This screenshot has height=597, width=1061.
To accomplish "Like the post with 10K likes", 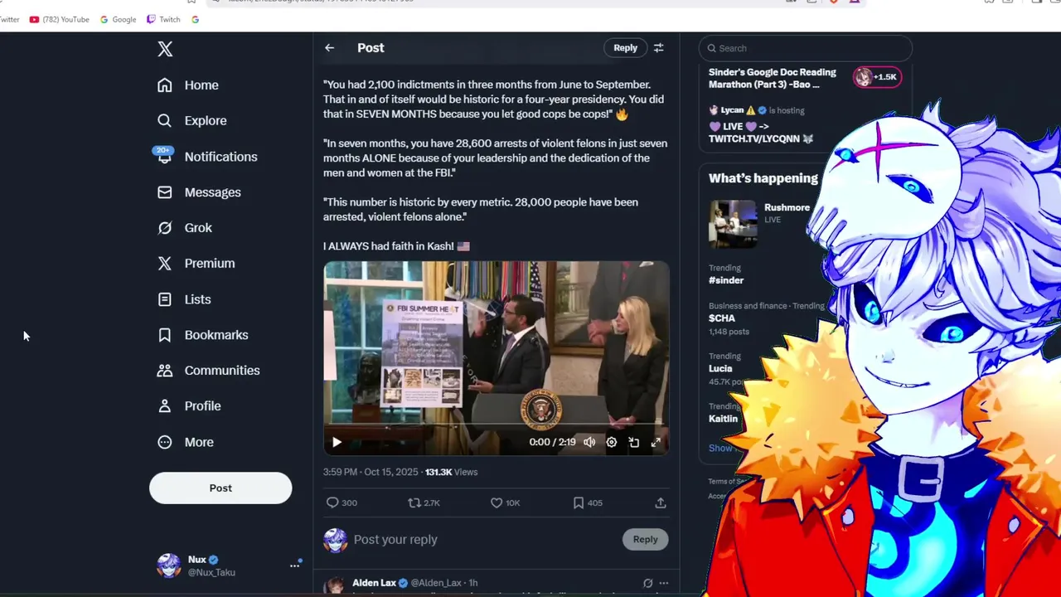I will click(505, 503).
